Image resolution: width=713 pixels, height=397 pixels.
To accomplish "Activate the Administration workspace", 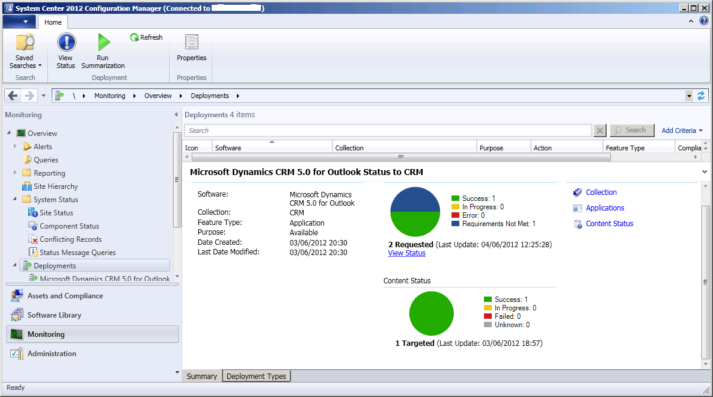I will 53,353.
